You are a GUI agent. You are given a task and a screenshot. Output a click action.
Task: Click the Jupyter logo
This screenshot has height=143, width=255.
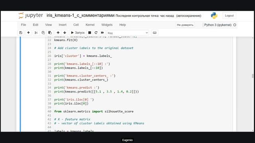pos(31,15)
